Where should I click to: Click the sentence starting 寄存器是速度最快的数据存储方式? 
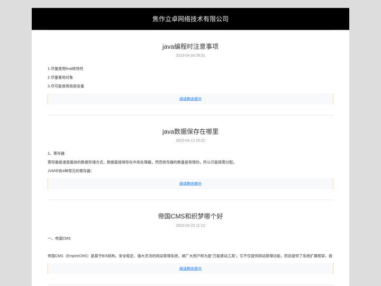[x=141, y=162]
